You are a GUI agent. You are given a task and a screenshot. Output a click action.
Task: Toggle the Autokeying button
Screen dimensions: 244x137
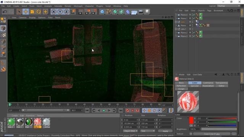click(x=133, y=110)
